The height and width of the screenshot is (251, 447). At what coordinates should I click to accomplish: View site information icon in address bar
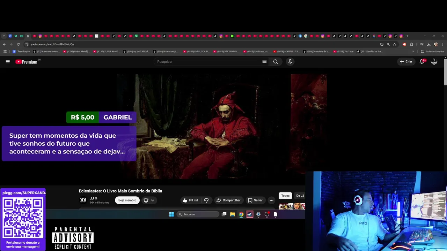(27, 44)
